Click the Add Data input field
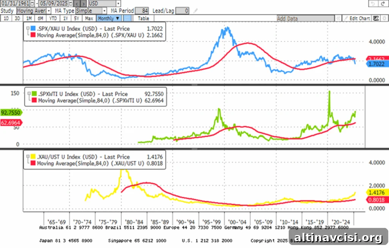This screenshot has height=248, width=389. click(305, 18)
